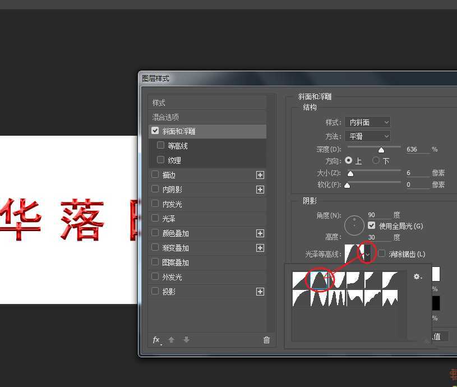Open the 样式 dropdown showing 内斜面
The image size is (457, 387).
click(367, 122)
